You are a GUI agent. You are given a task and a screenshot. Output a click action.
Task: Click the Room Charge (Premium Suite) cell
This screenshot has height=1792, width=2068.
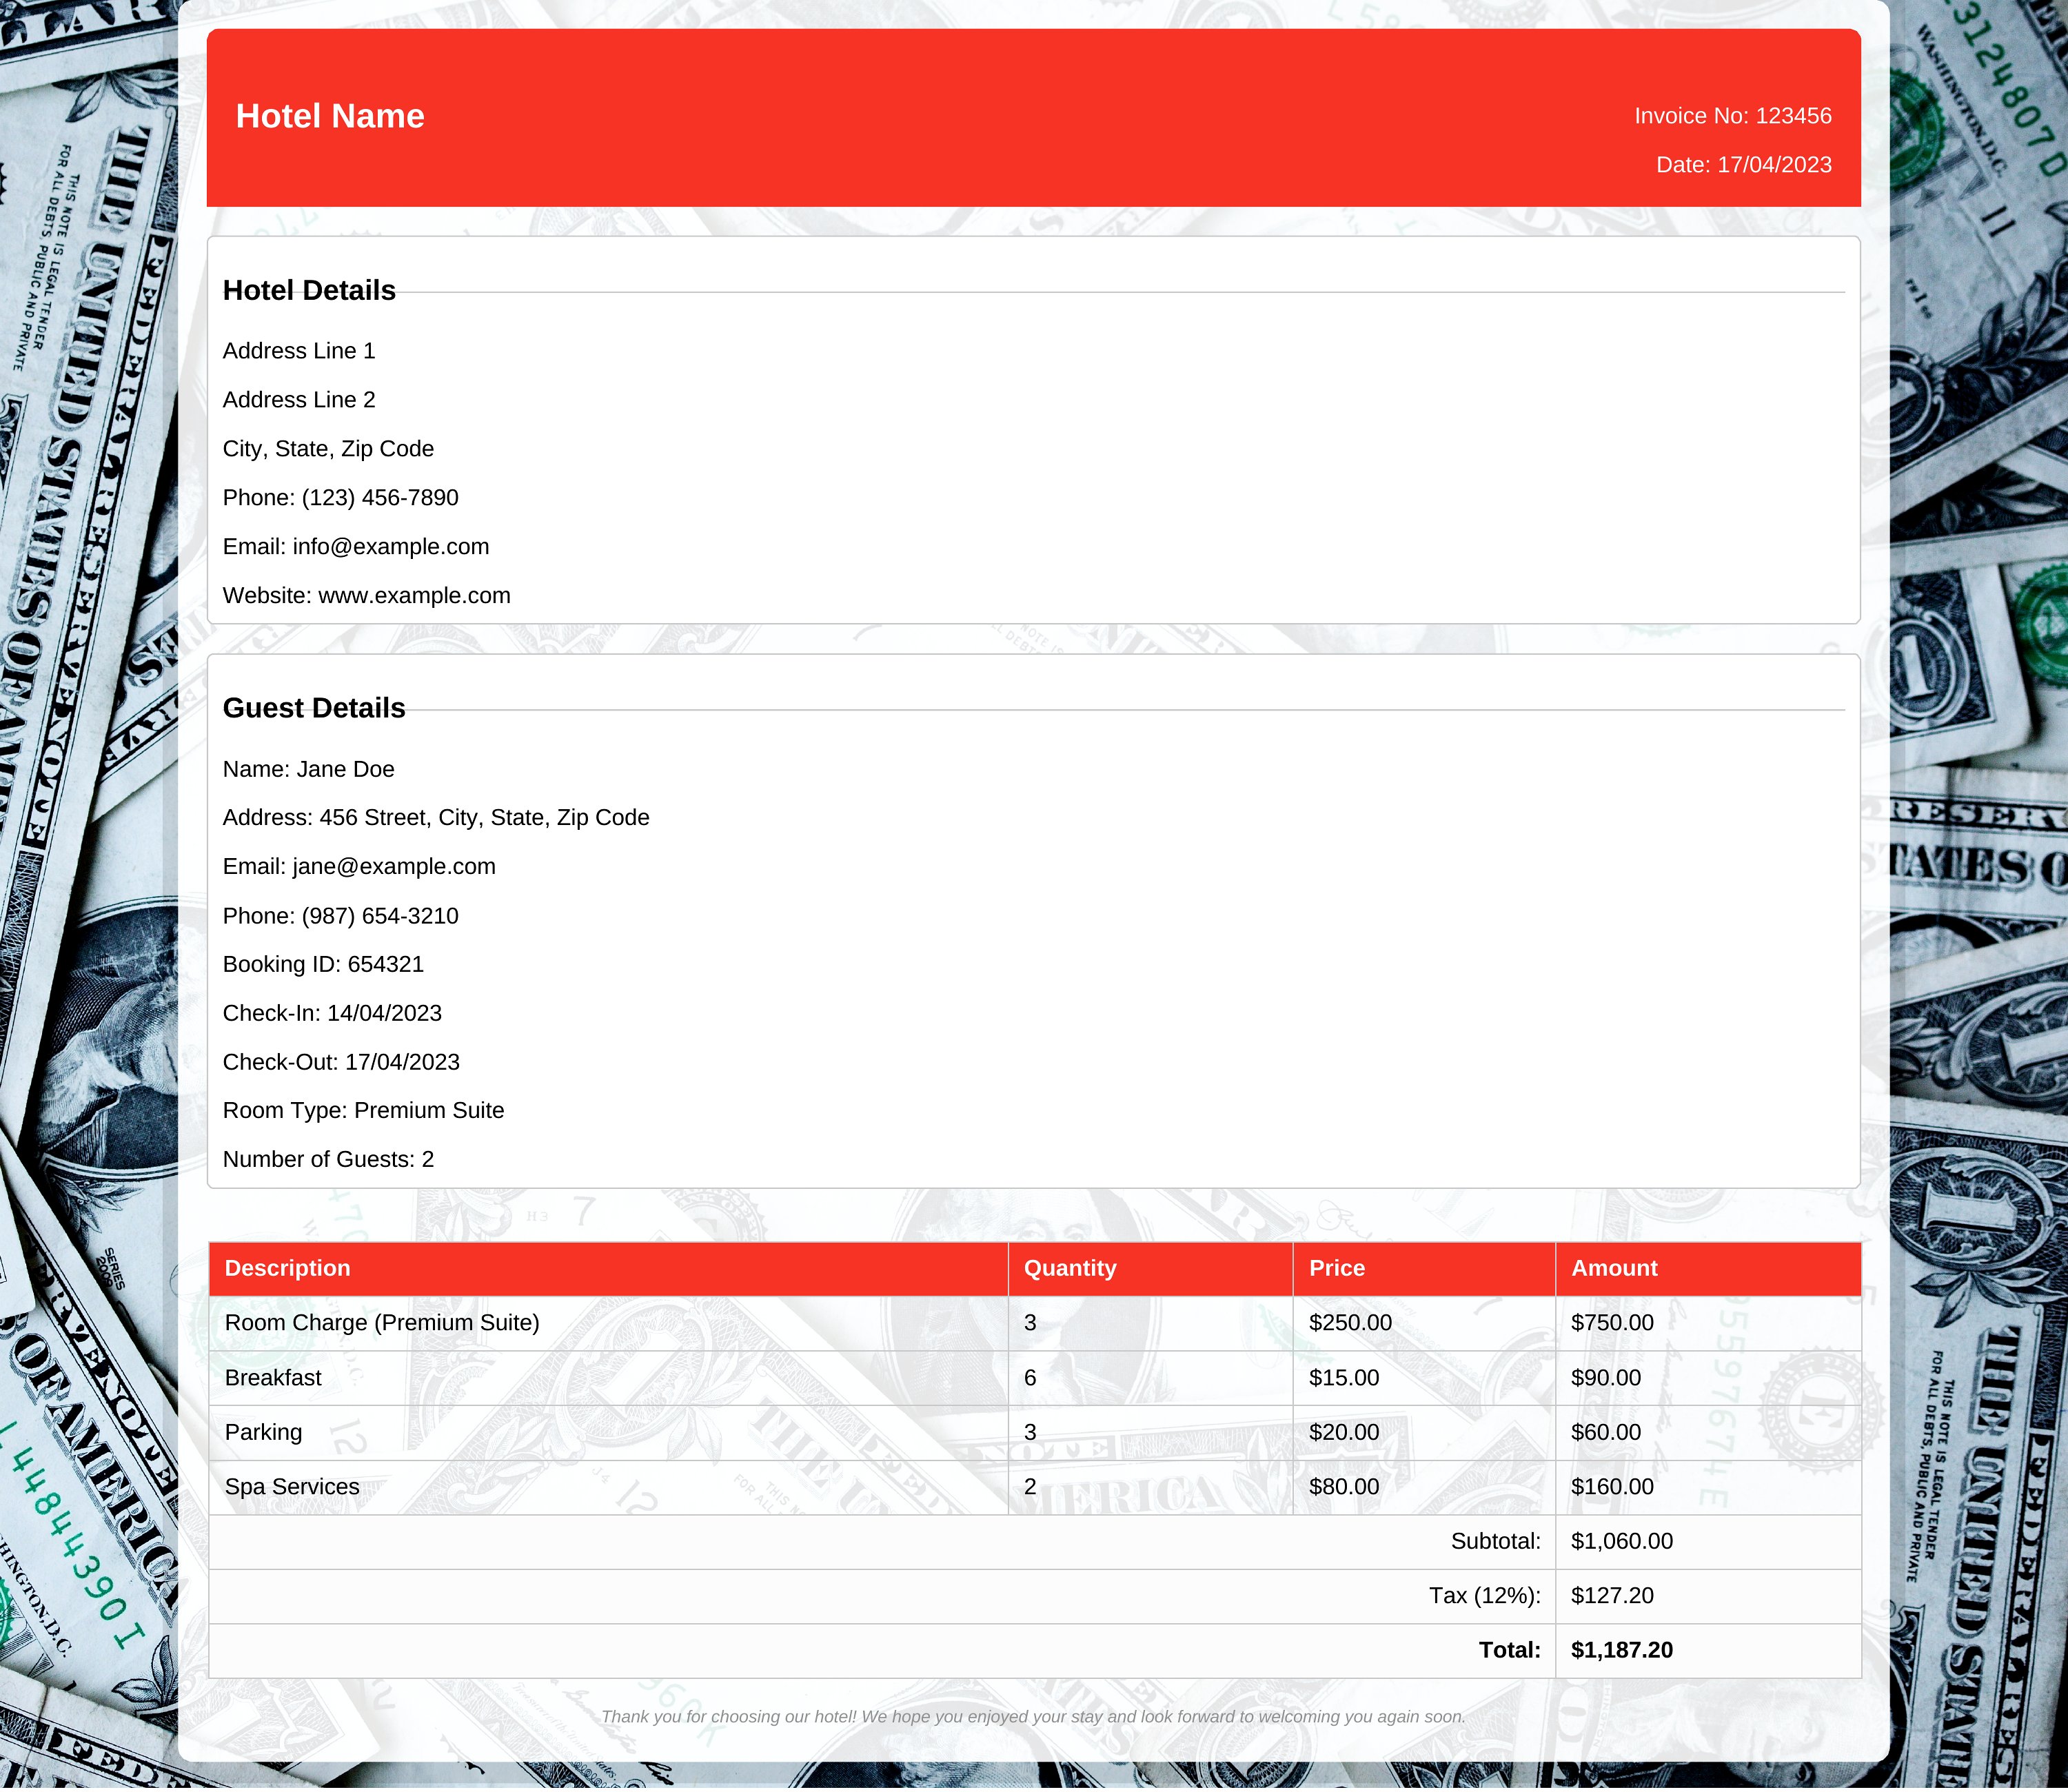tap(608, 1324)
